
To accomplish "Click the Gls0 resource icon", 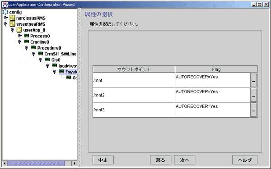I will coord(47,59).
